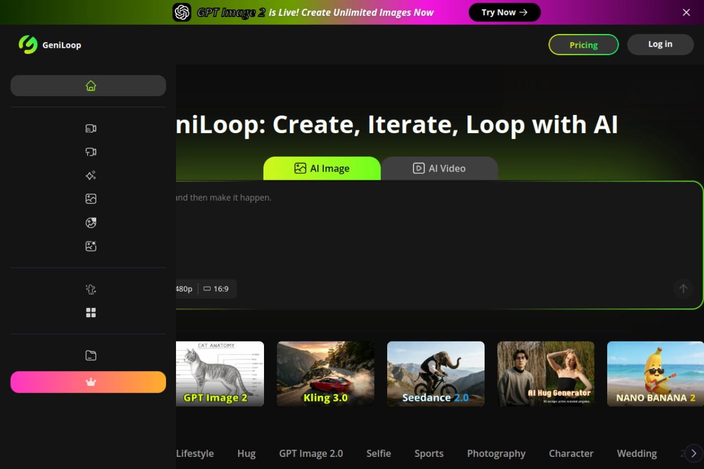Open the Home sidebar item
Screen dimensions: 704x469
tap(88, 86)
